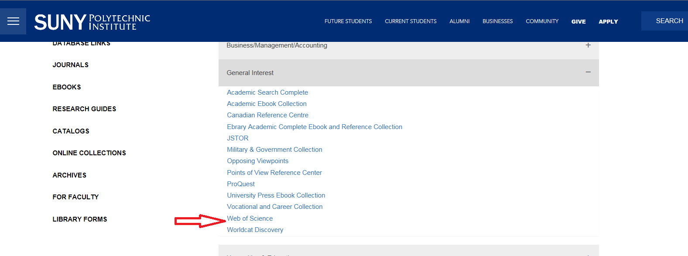
Task: Open Military & Government Collection link
Action: 274,150
